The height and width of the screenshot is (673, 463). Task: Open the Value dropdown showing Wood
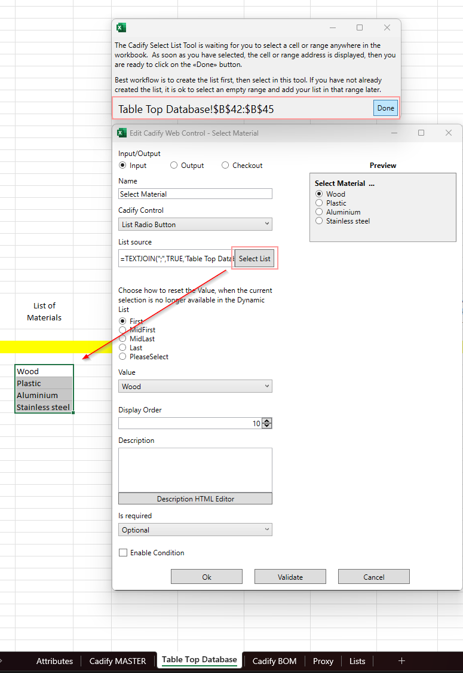[x=195, y=386]
